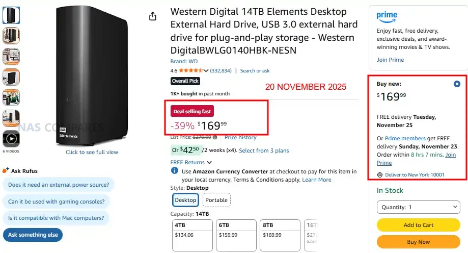This screenshot has height=253, width=468.
Task: Ask Rufus about gaming console compatibility
Action: click(x=57, y=201)
